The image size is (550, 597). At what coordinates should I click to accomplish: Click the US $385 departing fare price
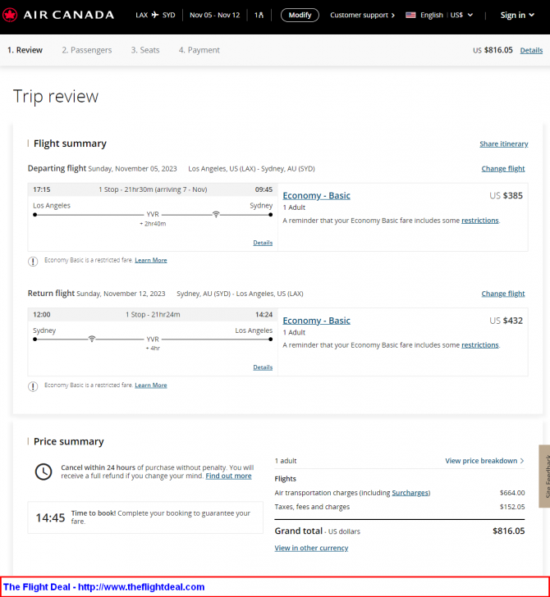coord(506,196)
